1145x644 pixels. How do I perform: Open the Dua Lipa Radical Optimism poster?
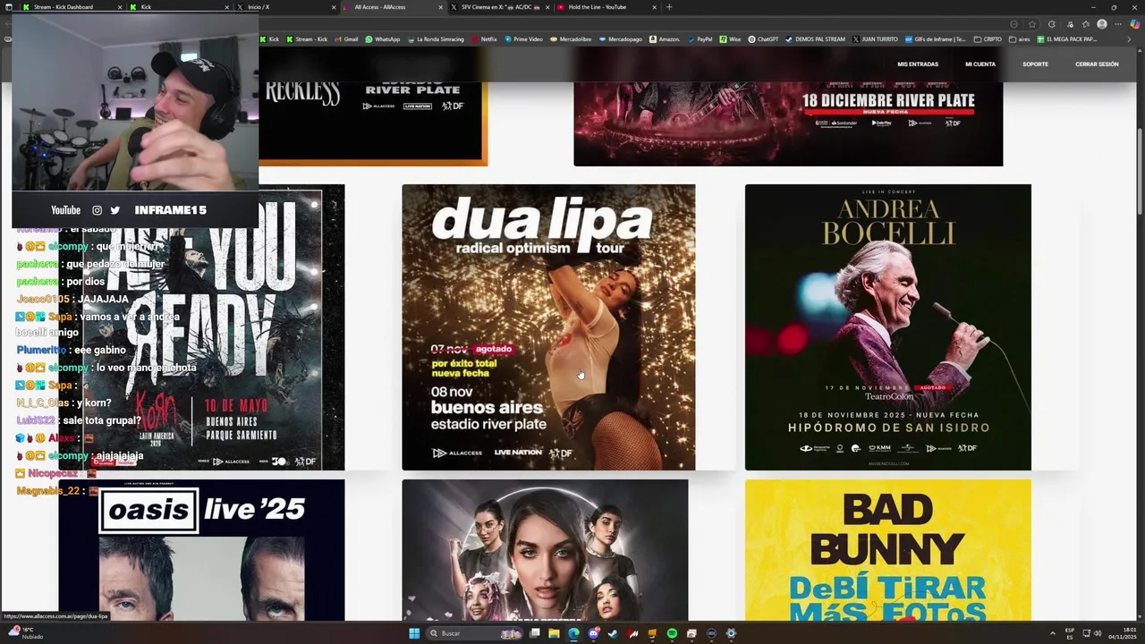[548, 327]
